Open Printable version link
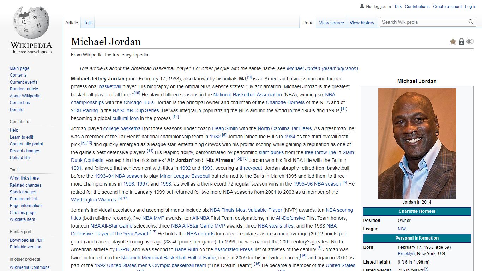This screenshot has width=482, height=271. [25, 247]
